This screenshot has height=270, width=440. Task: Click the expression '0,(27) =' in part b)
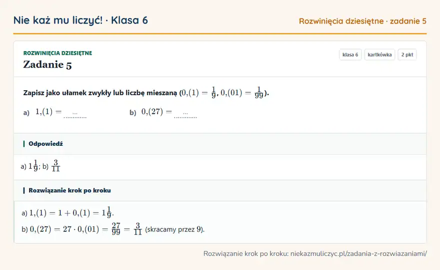click(156, 112)
